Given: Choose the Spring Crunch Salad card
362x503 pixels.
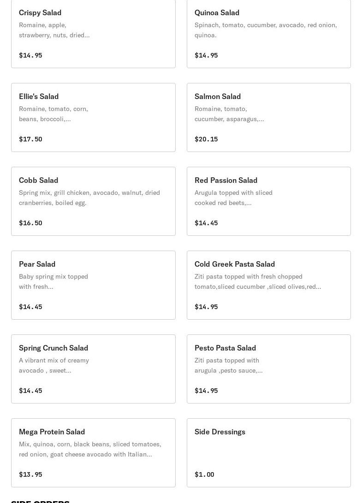Looking at the screenshot, I should coord(93,368).
